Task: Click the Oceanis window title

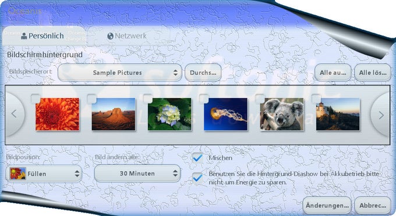Action: (x=24, y=11)
